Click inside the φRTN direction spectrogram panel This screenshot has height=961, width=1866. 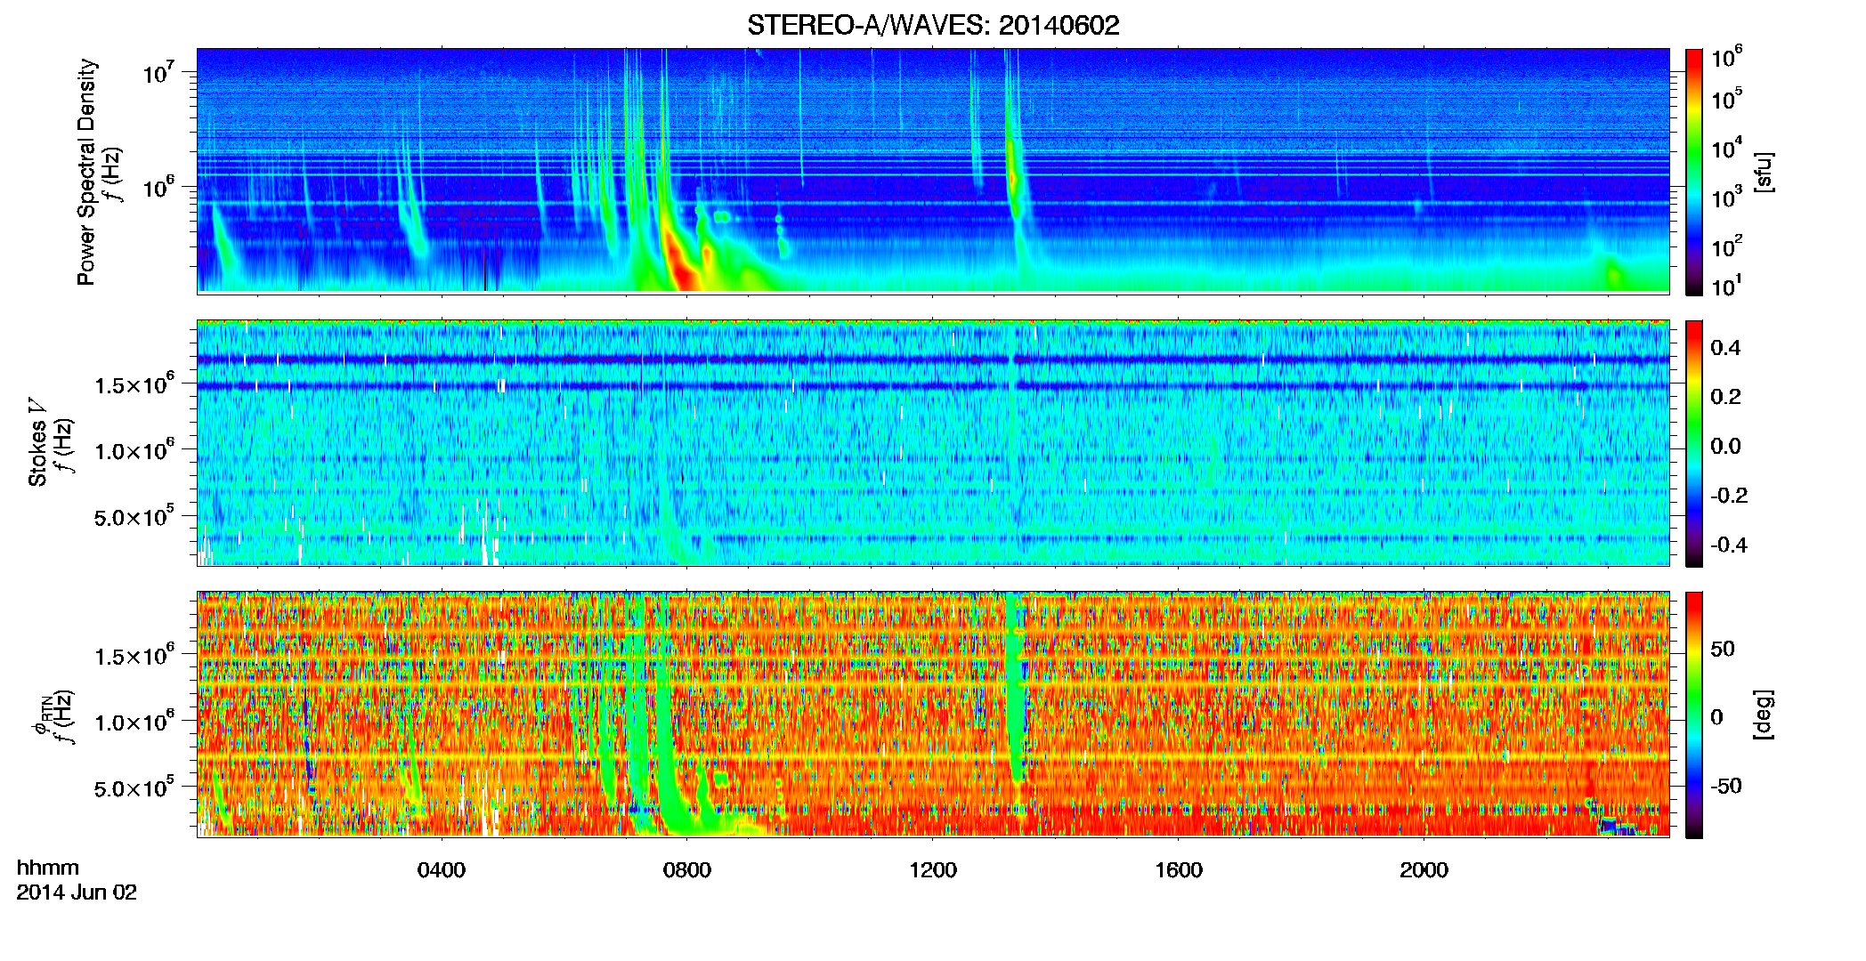pyautogui.click(x=933, y=714)
